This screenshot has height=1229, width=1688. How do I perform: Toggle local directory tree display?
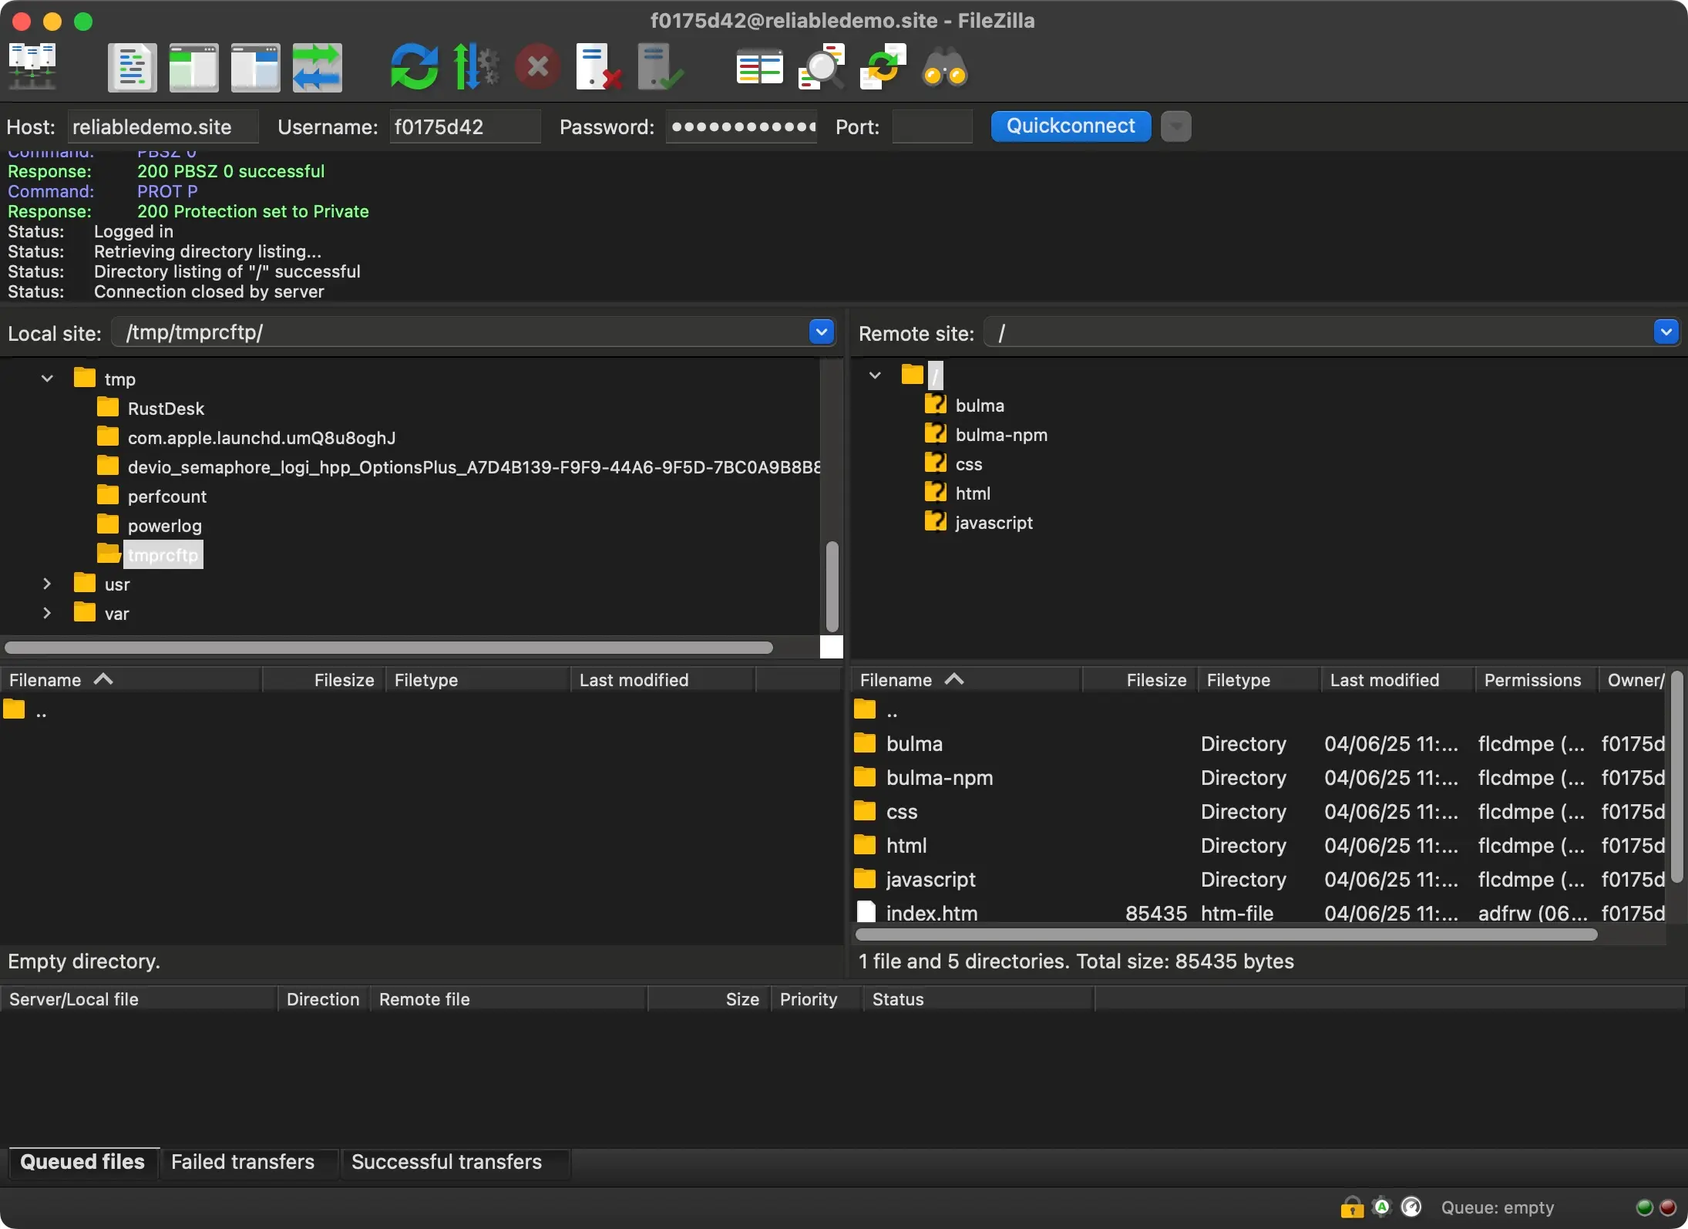[x=193, y=68]
